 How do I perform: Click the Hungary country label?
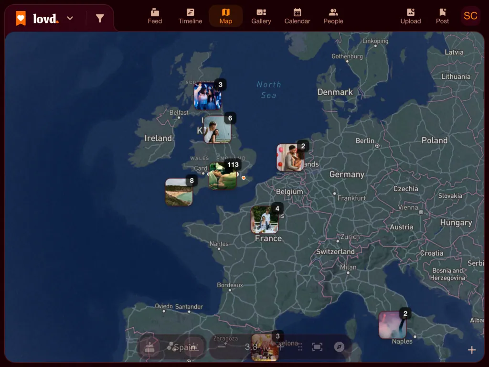[456, 223]
